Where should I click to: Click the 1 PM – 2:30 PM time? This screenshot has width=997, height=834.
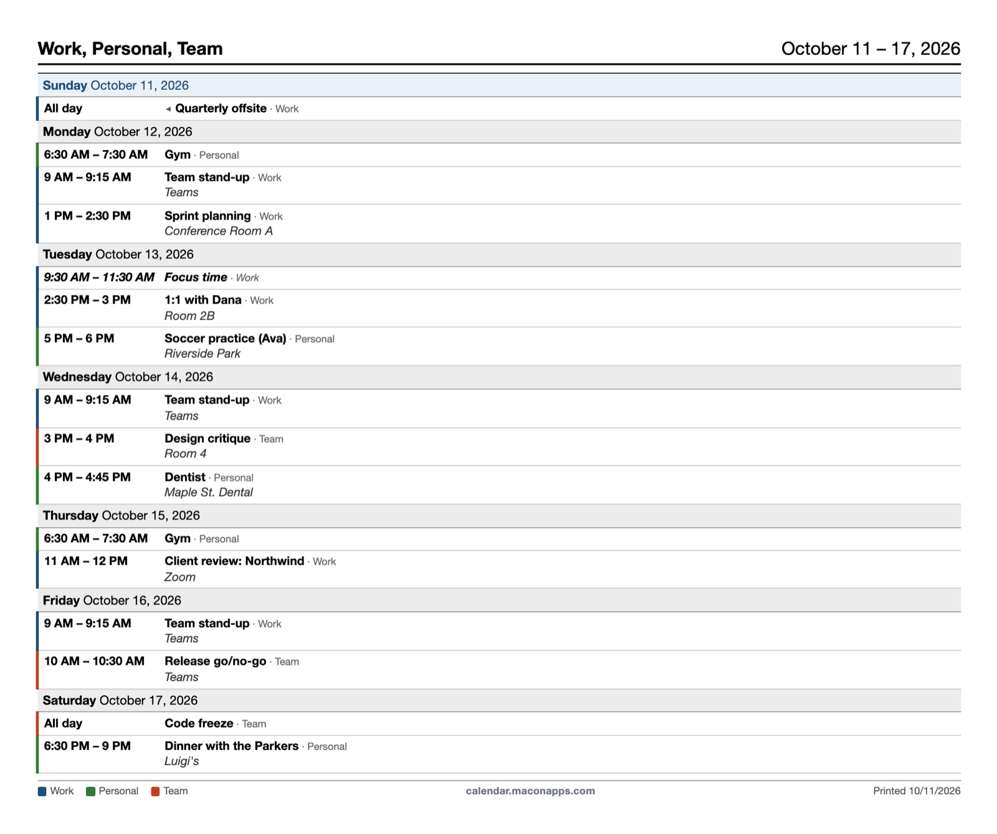coord(87,216)
